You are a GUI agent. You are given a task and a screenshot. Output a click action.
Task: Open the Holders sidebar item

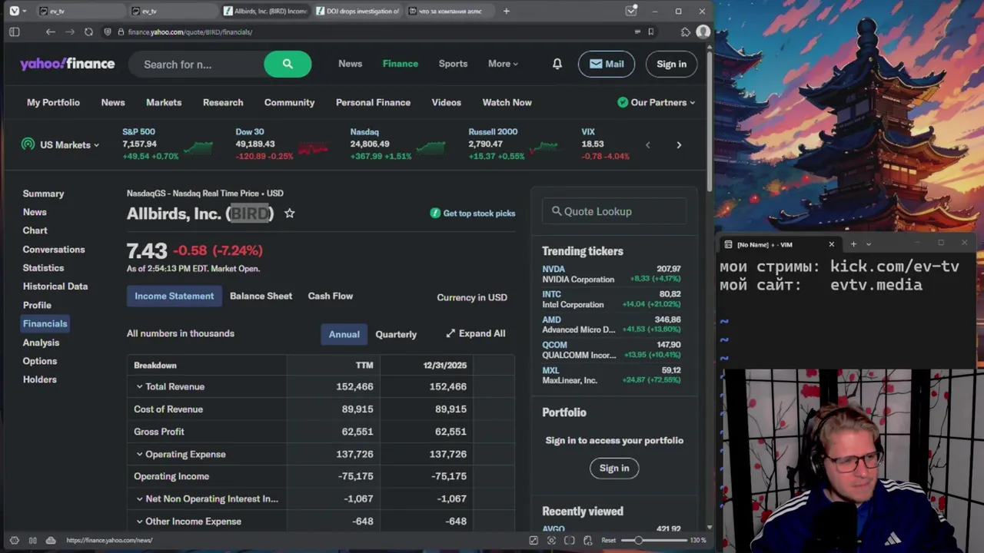click(40, 379)
